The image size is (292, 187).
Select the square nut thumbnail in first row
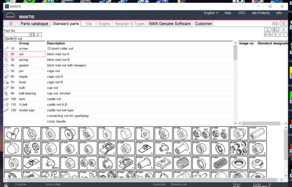click(x=107, y=133)
